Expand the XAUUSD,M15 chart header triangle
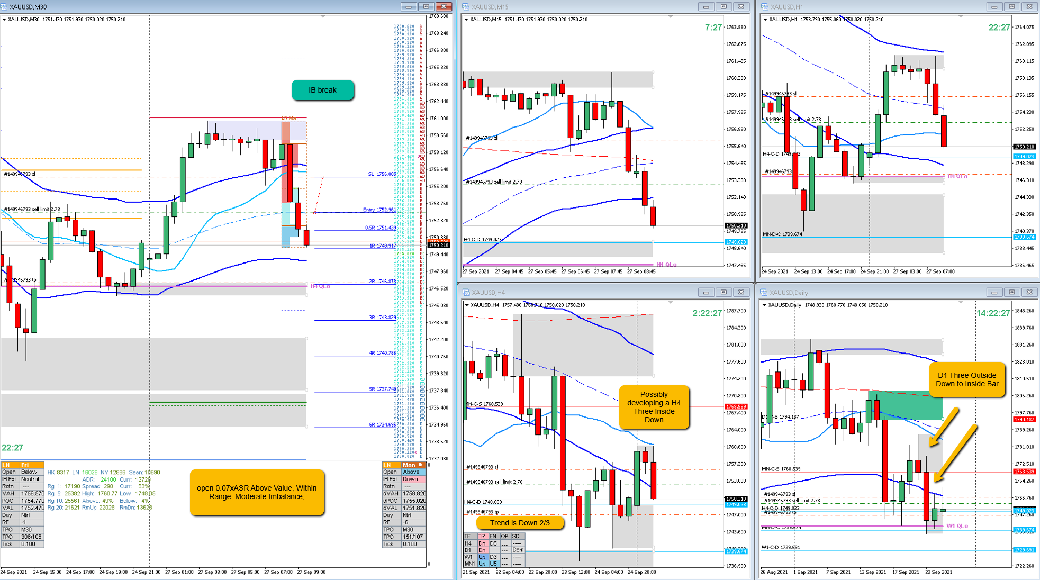Screen dimensions: 1040x580 click(466, 20)
